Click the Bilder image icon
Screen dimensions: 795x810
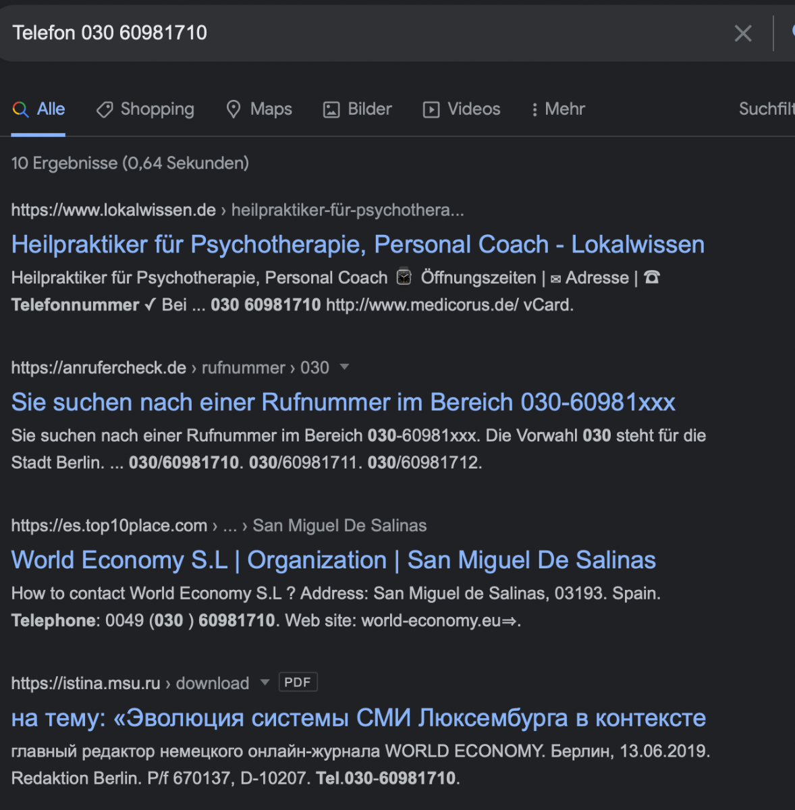(331, 110)
